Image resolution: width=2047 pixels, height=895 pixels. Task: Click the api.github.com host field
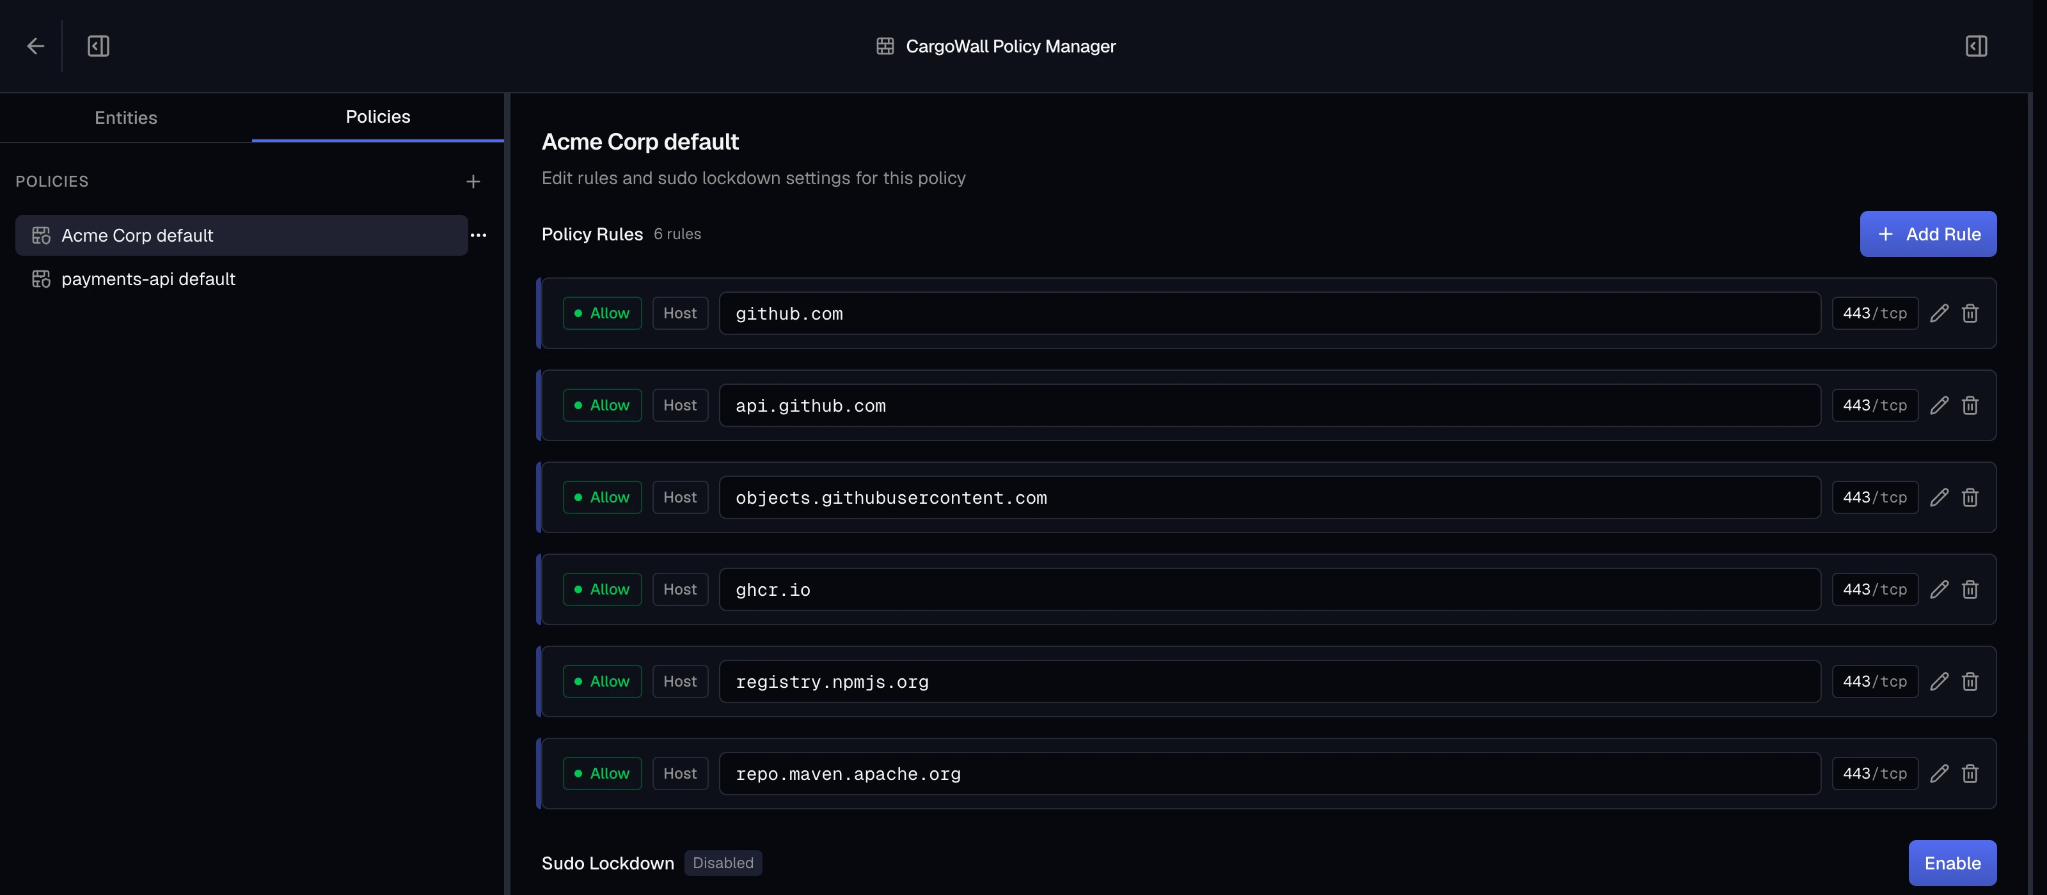tap(1270, 406)
